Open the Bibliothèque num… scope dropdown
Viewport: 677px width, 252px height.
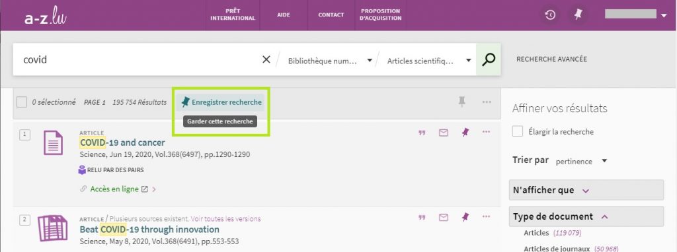point(330,61)
